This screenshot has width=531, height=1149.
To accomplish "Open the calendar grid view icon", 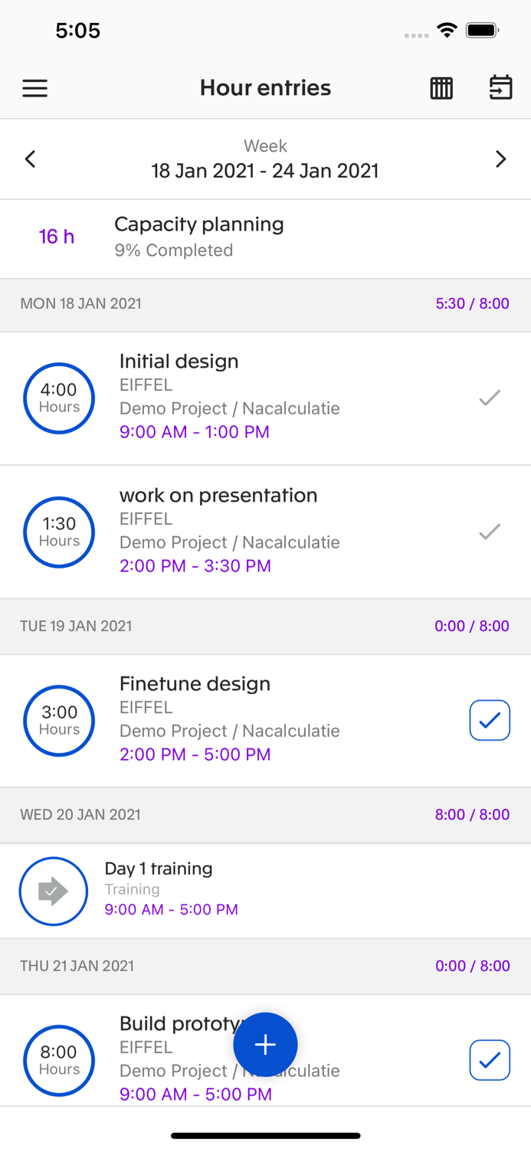I will [x=441, y=88].
